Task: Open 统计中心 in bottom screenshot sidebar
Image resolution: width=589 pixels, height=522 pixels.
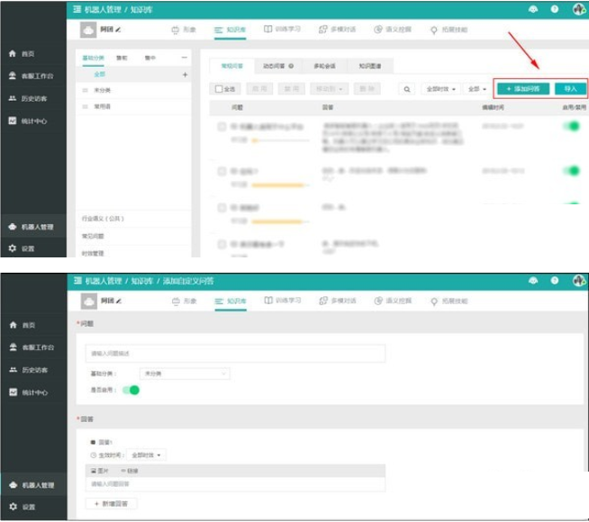Action: click(x=28, y=392)
